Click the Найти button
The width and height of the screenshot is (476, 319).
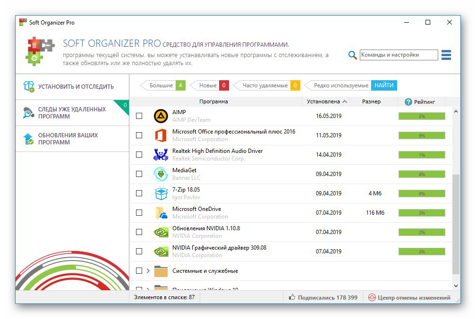(x=384, y=85)
